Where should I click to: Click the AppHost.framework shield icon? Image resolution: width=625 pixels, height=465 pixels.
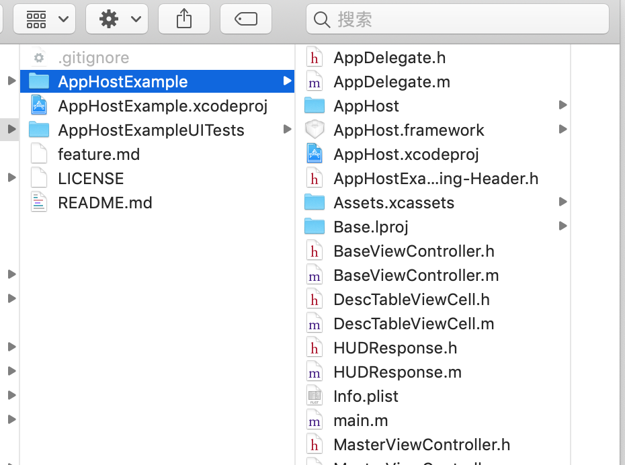pos(314,130)
